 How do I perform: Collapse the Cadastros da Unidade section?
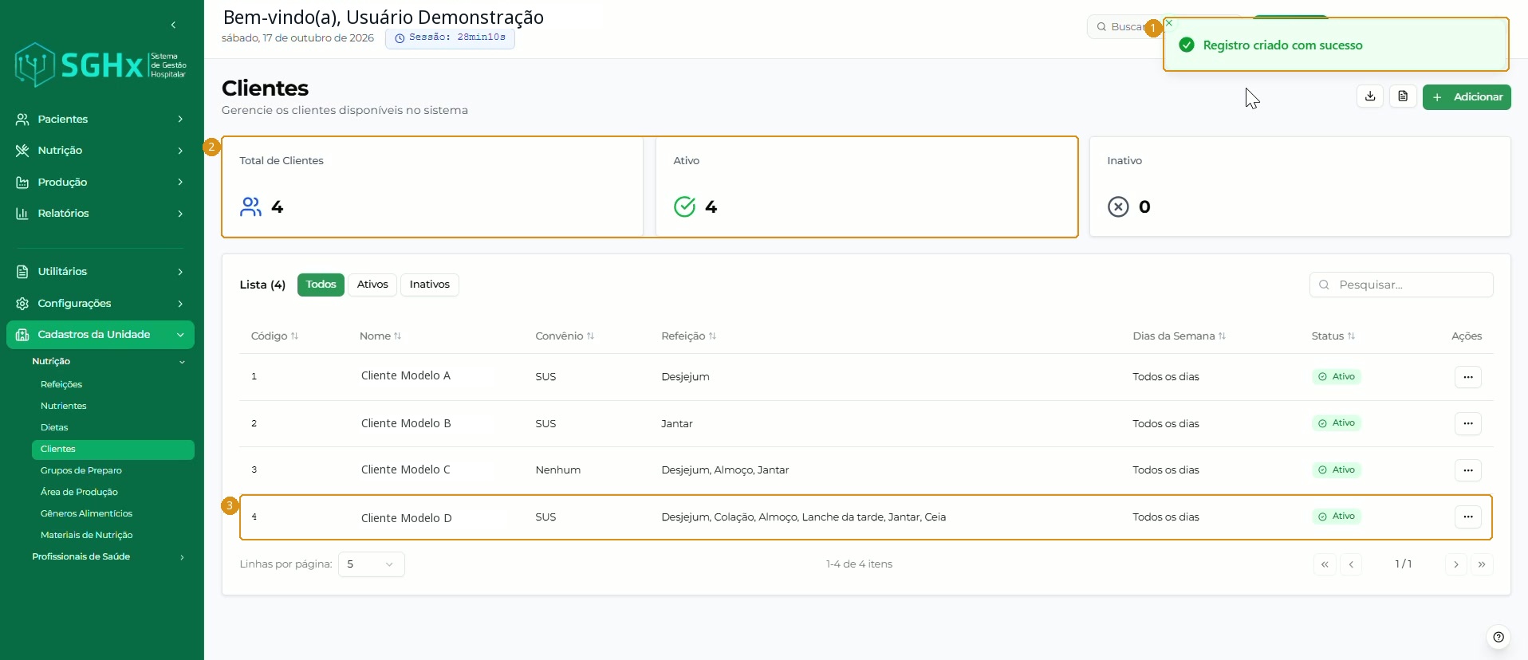[100, 335]
